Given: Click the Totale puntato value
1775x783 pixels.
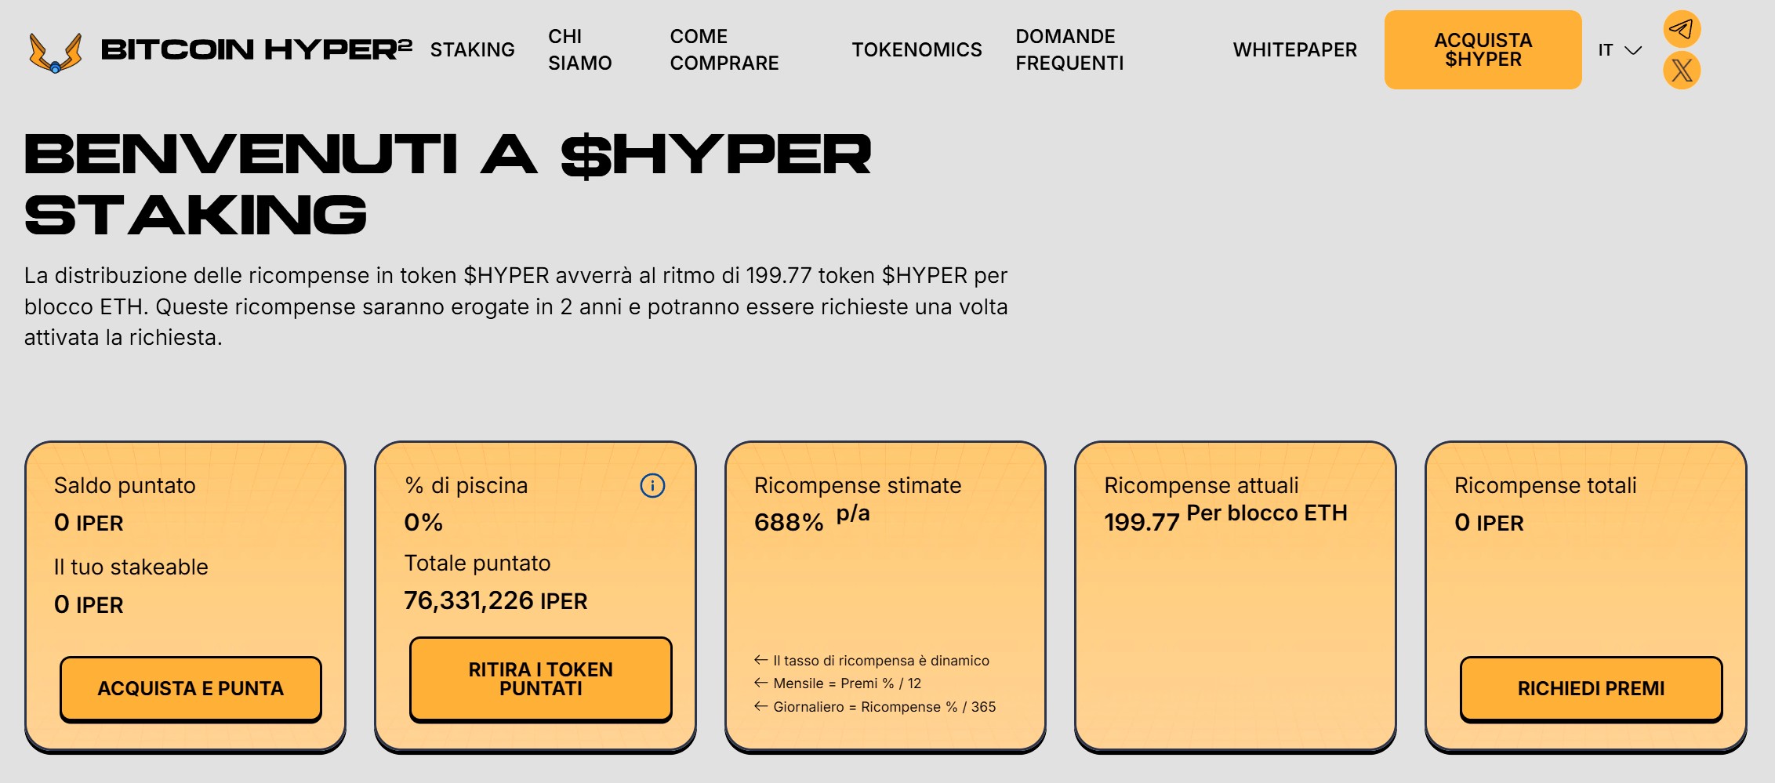Looking at the screenshot, I should pos(495,601).
